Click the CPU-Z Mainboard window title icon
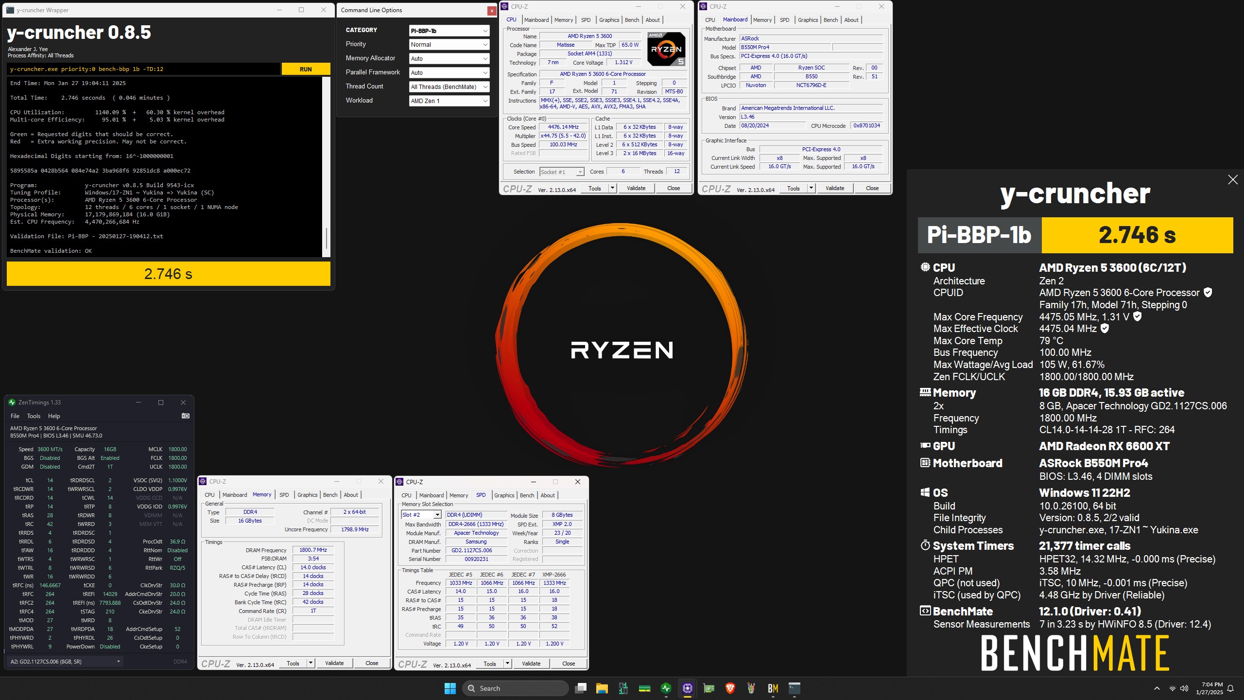This screenshot has width=1244, height=700. (703, 6)
